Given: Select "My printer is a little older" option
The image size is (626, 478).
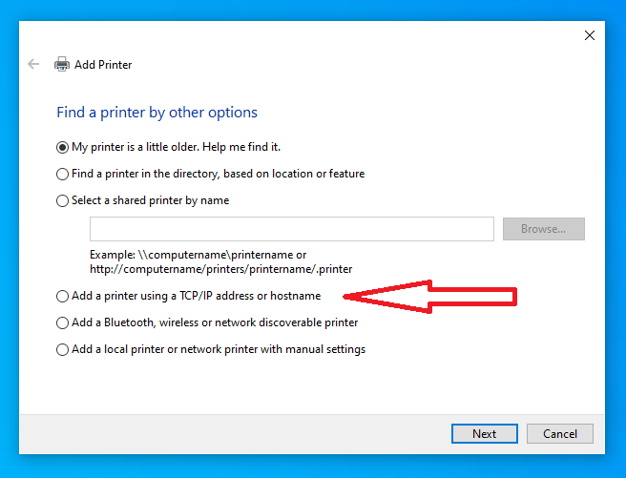Looking at the screenshot, I should tap(63, 147).
